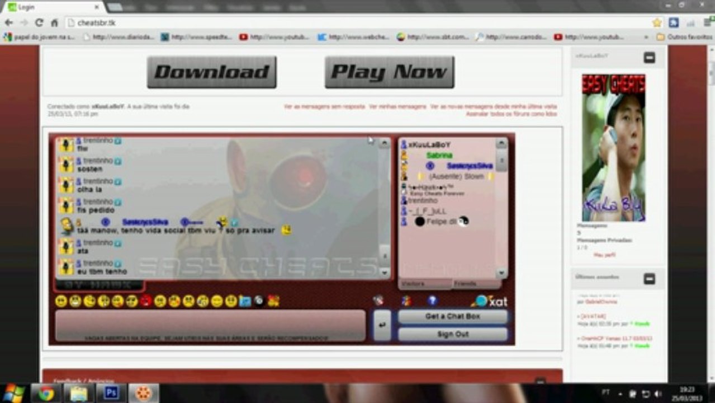Open the sbt.com bookmark
715x403 pixels.
pyautogui.click(x=433, y=37)
